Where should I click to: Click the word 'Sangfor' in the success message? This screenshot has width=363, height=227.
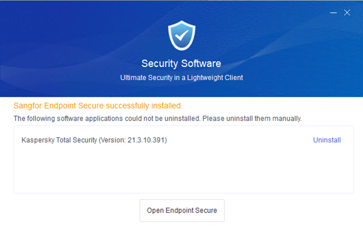(x=27, y=106)
